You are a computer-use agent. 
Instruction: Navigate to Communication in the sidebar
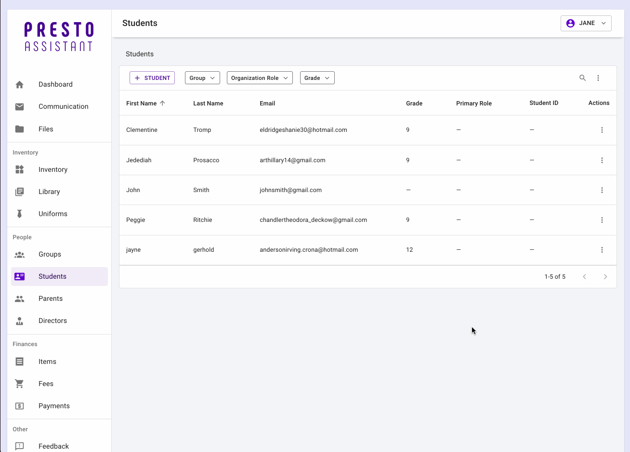tap(63, 106)
